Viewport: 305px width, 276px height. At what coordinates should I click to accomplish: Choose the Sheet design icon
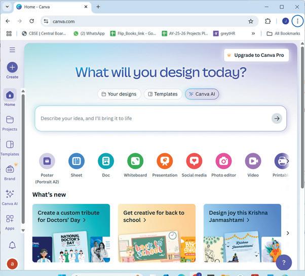click(77, 161)
